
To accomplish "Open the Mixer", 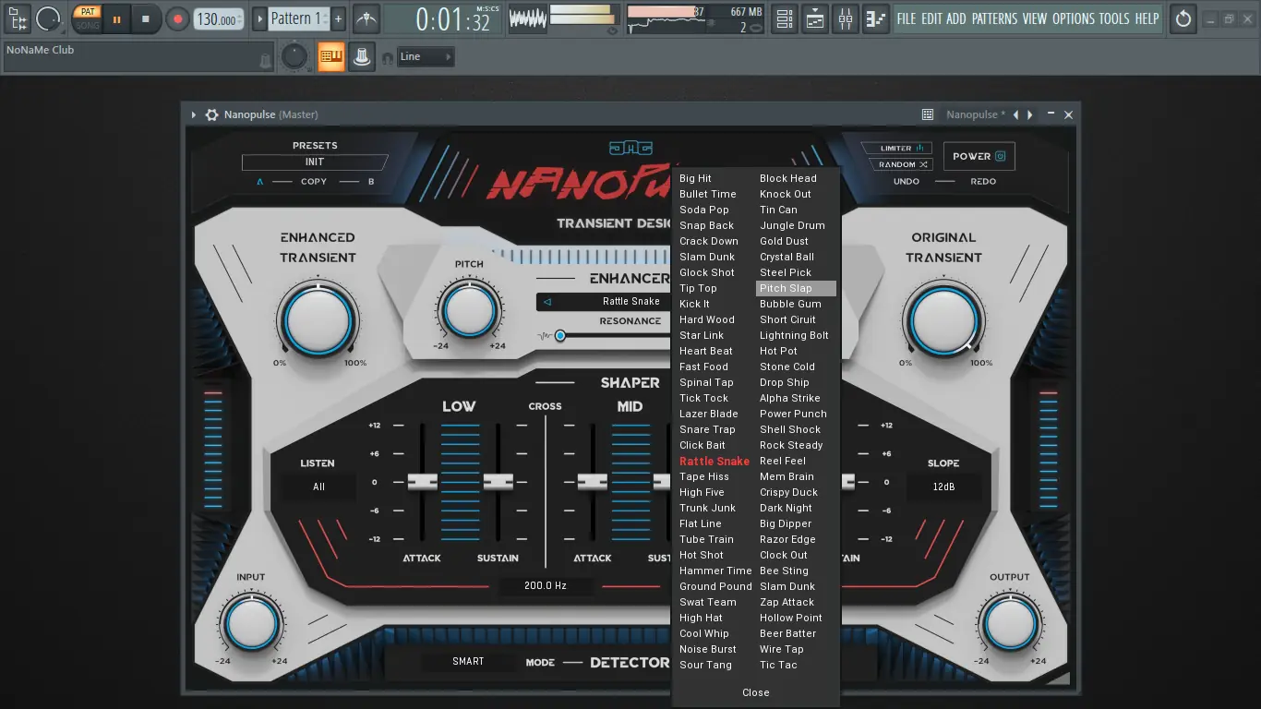I will 845,18.
